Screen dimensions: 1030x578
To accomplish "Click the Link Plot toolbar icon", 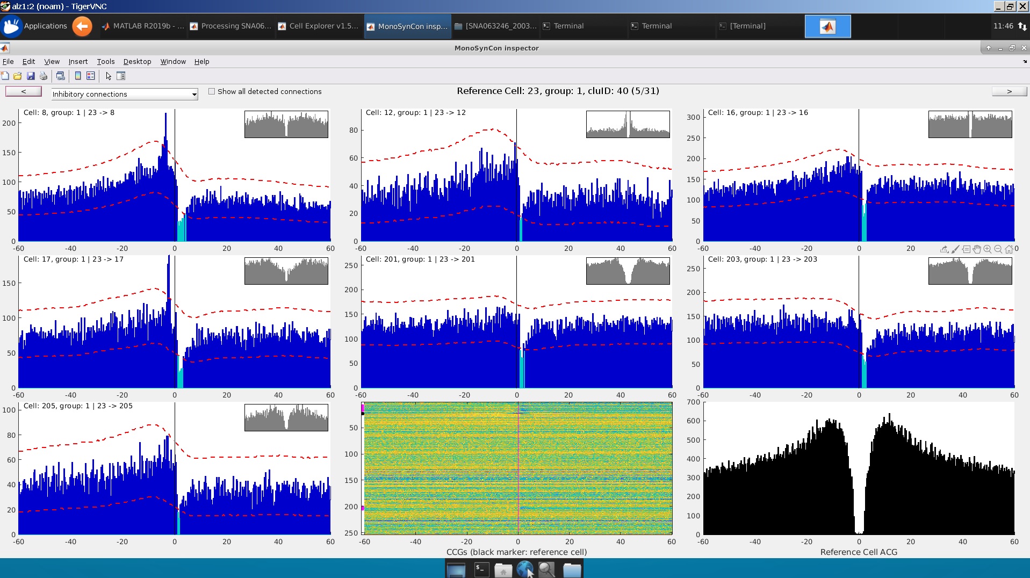I will [x=61, y=76].
